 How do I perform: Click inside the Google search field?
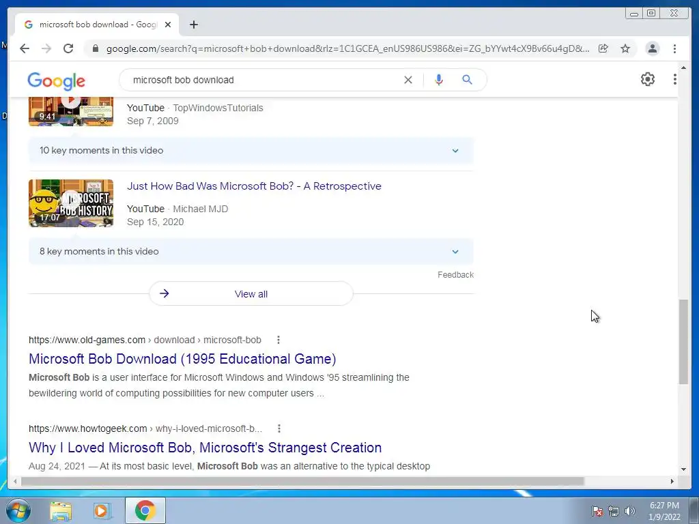point(263,80)
